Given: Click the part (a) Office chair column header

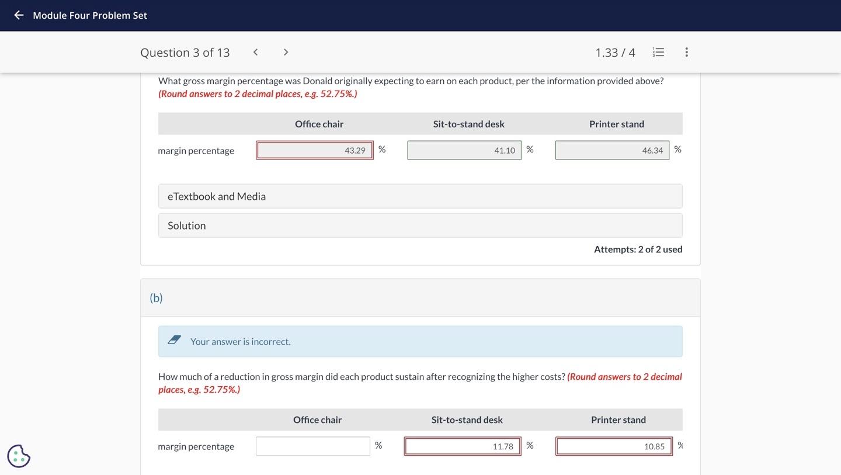Looking at the screenshot, I should pyautogui.click(x=319, y=124).
